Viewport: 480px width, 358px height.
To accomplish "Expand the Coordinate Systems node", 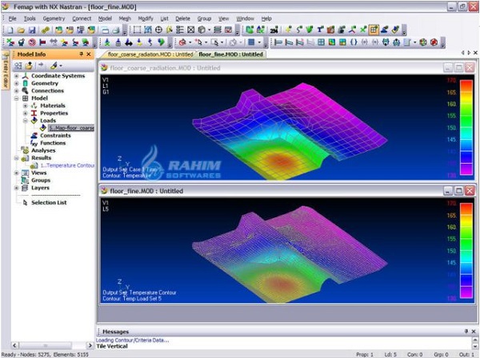I will (17, 76).
